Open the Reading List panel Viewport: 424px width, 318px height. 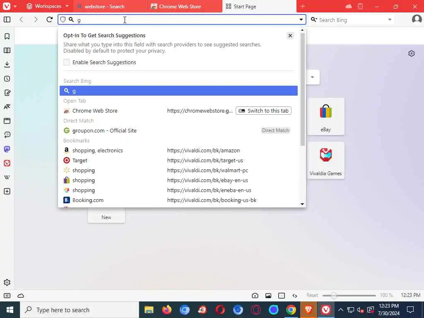7,50
